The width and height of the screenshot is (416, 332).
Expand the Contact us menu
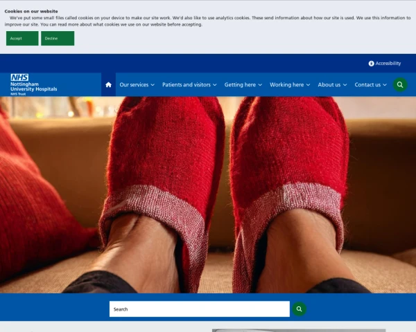pos(370,84)
